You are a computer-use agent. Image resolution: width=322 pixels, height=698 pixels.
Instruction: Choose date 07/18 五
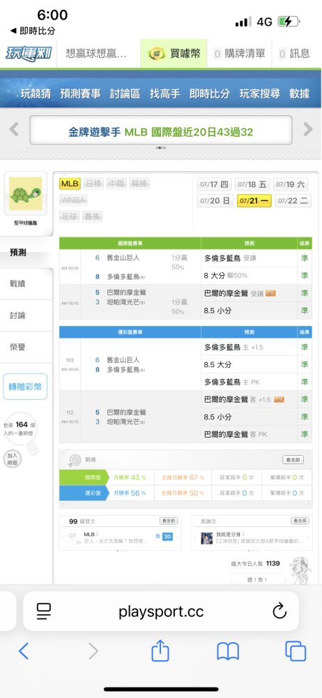coord(252,184)
